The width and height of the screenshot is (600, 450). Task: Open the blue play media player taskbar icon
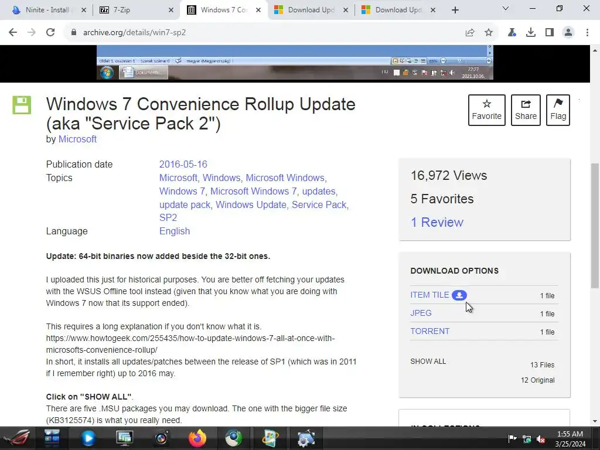[88, 438]
